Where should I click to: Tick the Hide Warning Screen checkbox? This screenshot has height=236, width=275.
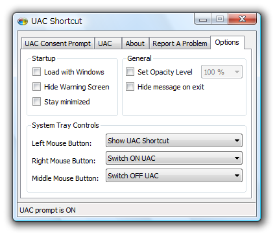click(x=36, y=87)
